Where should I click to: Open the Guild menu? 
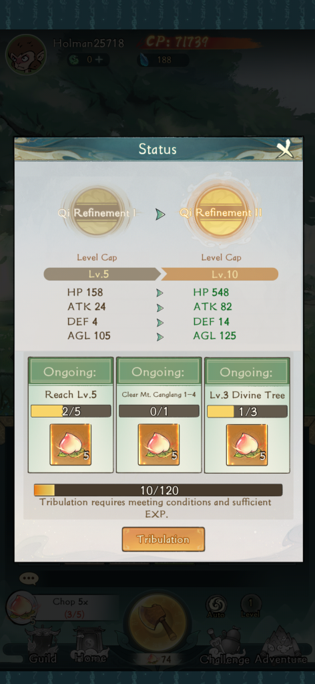pos(43,647)
